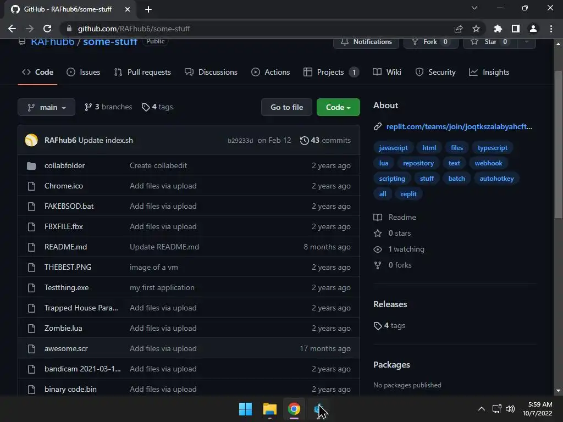Open the Actions tab
The width and height of the screenshot is (563, 422).
[x=271, y=72]
